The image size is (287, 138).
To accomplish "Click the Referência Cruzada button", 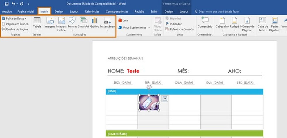I will pos(180,29).
